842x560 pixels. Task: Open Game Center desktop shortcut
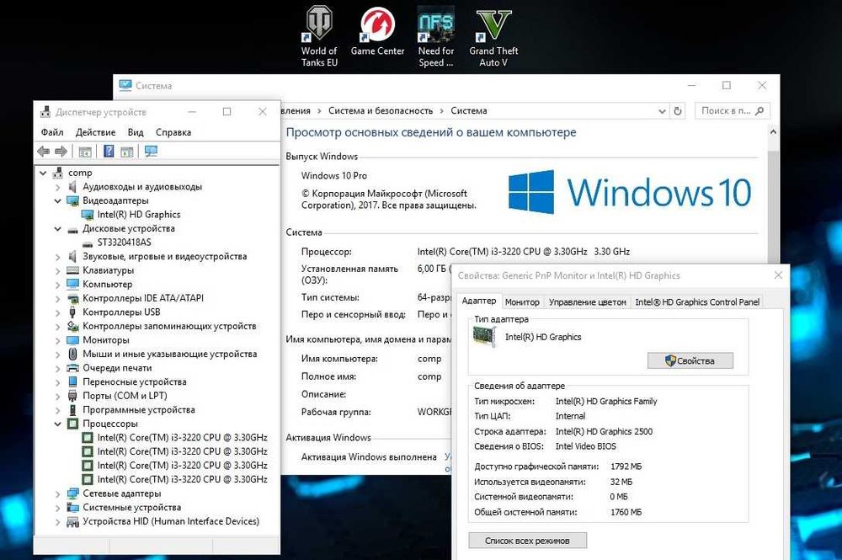377,32
